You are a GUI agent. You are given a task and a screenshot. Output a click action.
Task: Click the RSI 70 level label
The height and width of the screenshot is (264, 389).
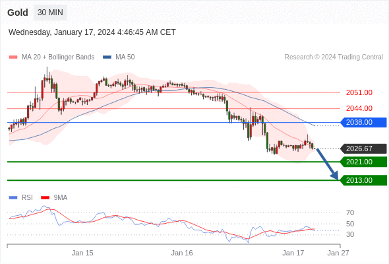350,213
